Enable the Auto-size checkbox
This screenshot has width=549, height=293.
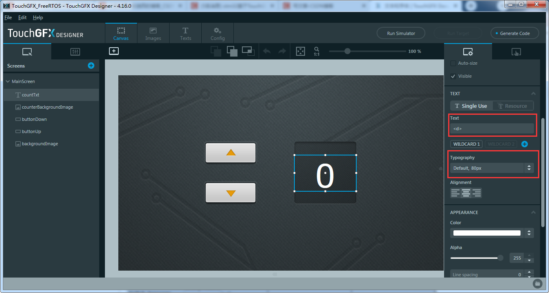pyautogui.click(x=453, y=63)
